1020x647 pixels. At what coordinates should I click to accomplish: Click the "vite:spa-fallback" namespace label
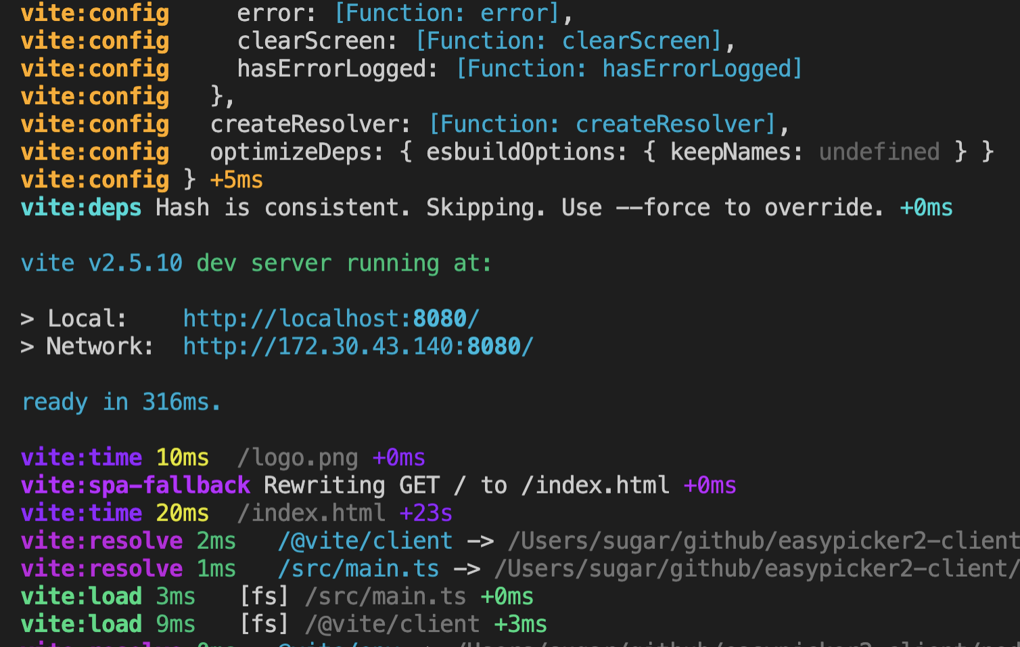[x=135, y=485]
